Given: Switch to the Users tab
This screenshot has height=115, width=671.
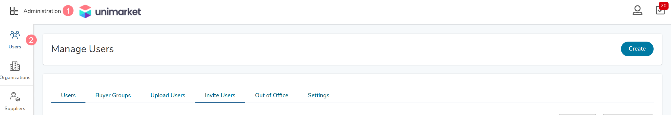Looking at the screenshot, I should tap(68, 95).
